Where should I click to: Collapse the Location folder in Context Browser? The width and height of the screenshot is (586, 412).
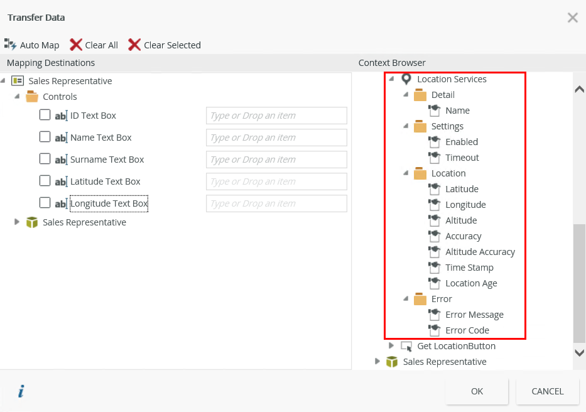pos(406,173)
